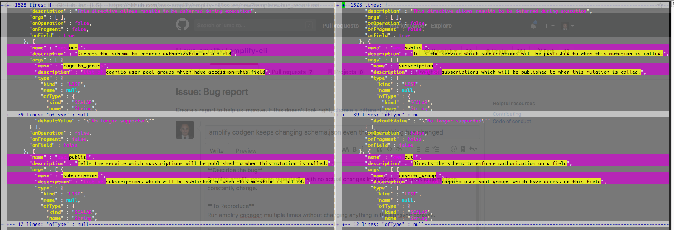Viewport: 674px width, 230px height.
Task: Open the GitHub Octocat home logo
Action: 182,25
